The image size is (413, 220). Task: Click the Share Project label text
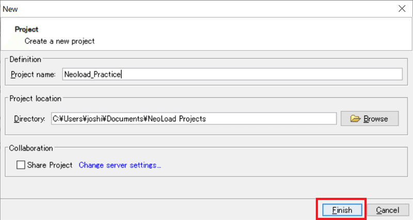click(x=50, y=165)
